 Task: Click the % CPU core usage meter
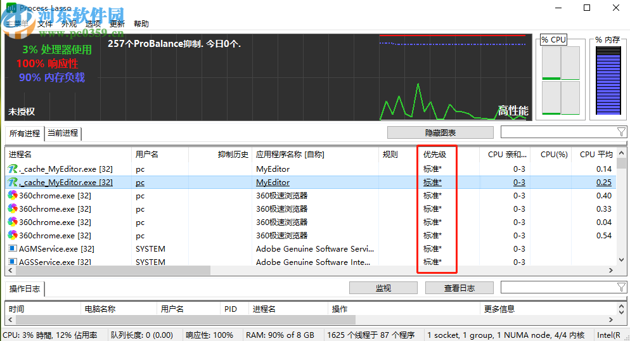pos(561,80)
